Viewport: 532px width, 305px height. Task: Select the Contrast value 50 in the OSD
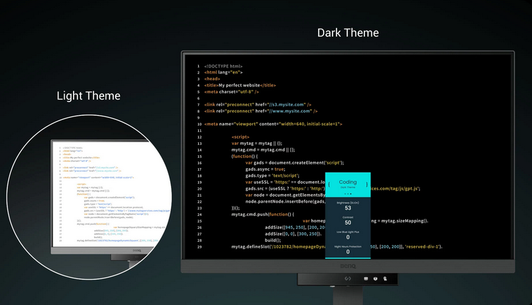(x=348, y=223)
